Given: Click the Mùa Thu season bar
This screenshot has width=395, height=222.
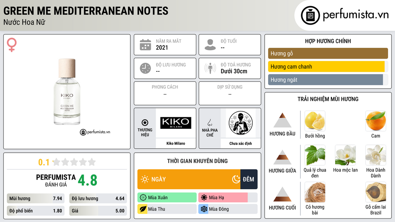Looking at the screenshot, I should coord(167,209).
